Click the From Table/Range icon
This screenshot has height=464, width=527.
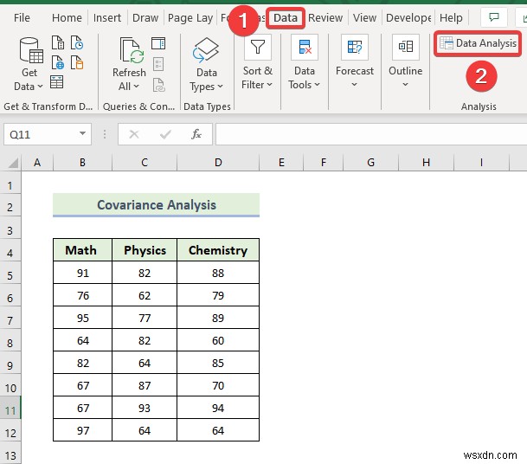57,81
